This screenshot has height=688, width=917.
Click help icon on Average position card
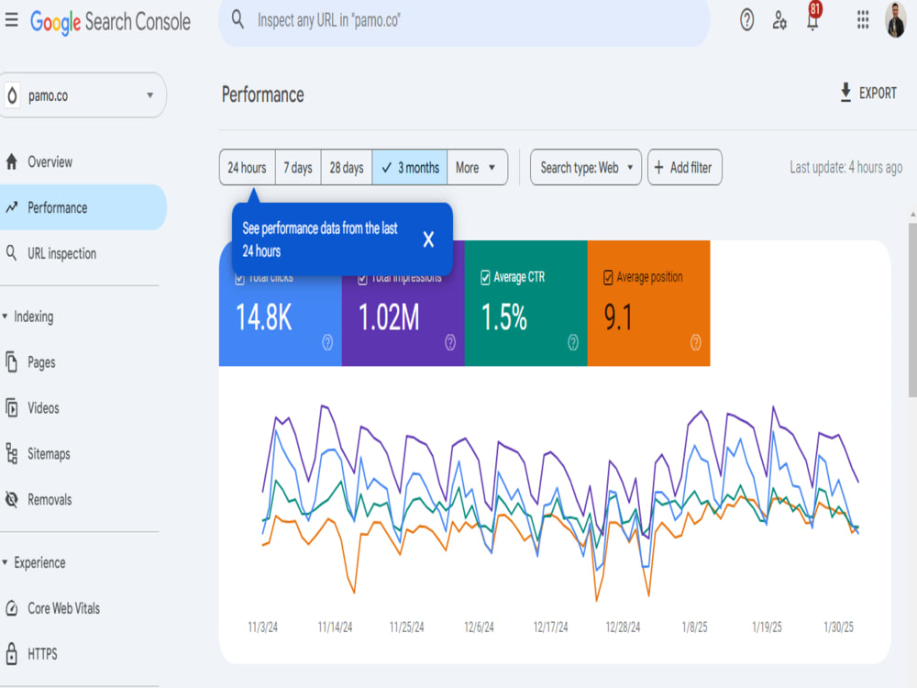695,342
